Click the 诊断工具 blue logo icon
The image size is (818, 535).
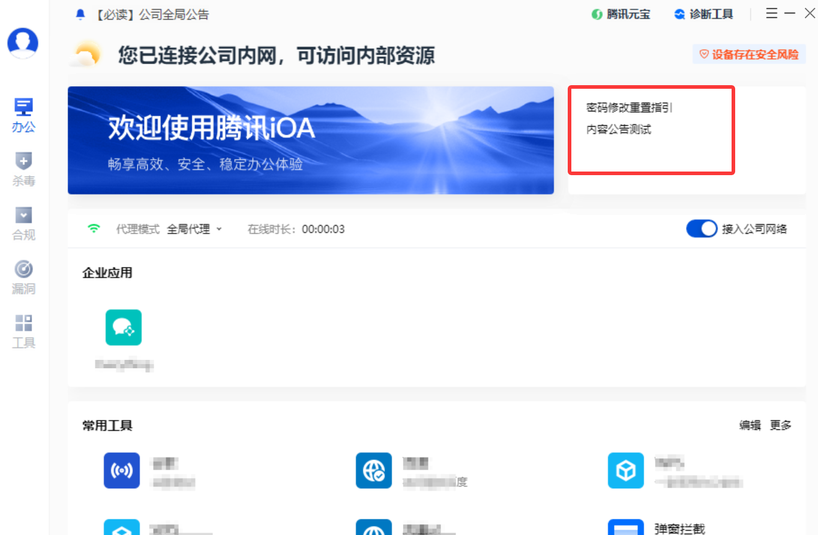(x=679, y=14)
